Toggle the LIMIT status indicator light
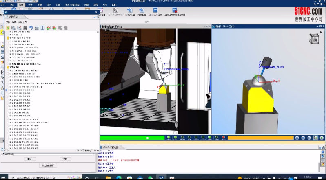Image resolution: width=326 pixels, height=180 pixels. (x=168, y=138)
